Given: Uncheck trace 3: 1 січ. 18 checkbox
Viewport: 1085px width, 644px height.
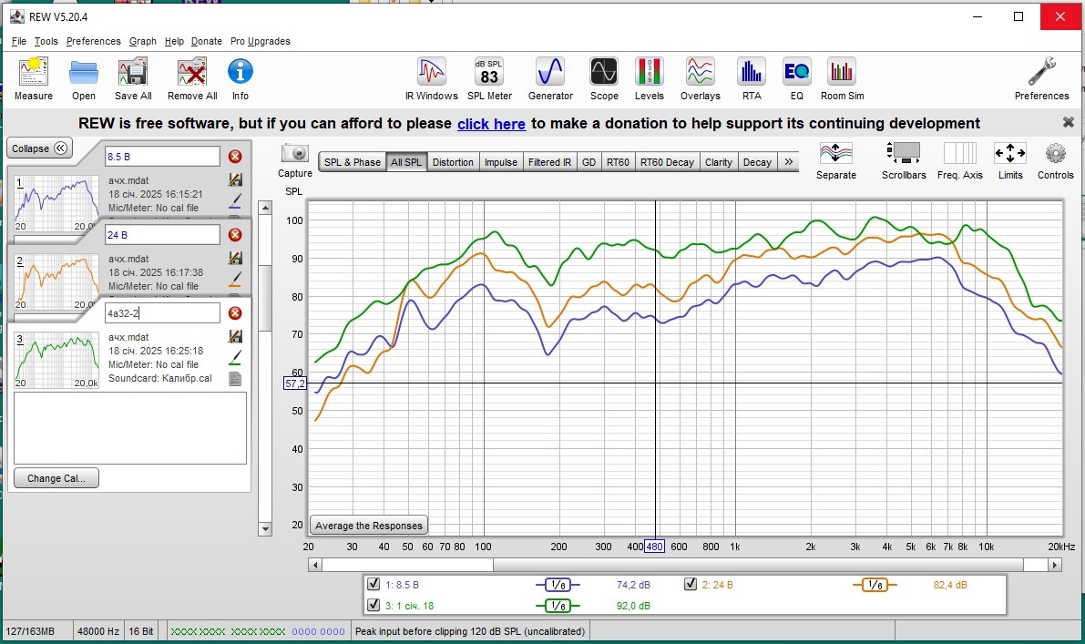Looking at the screenshot, I should coord(374,605).
